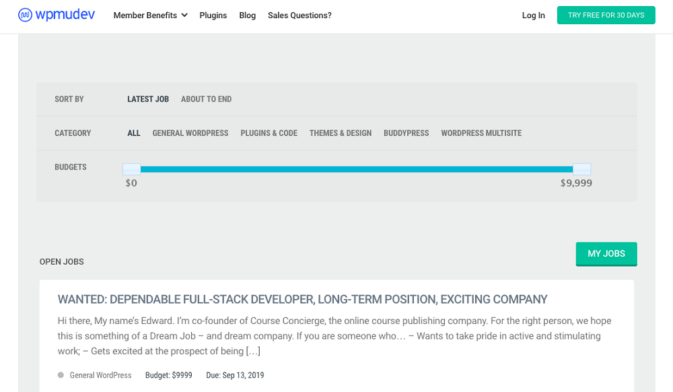
Task: Sort jobs by About To End
Action: [x=206, y=99]
